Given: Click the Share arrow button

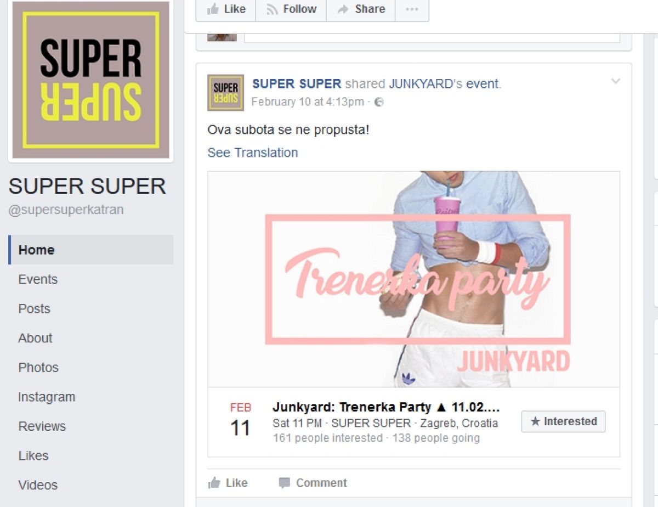Looking at the screenshot, I should click(361, 9).
